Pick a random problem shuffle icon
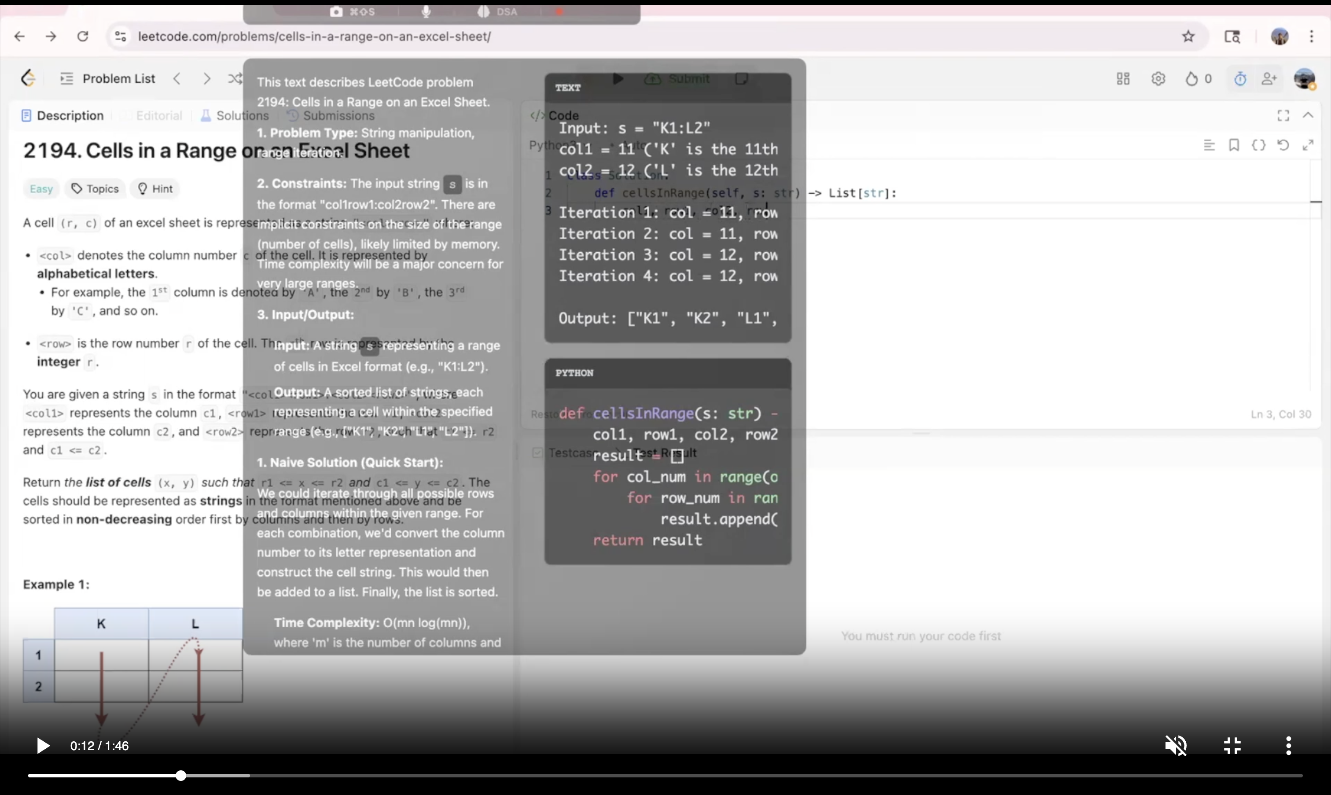This screenshot has height=795, width=1331. (x=235, y=79)
